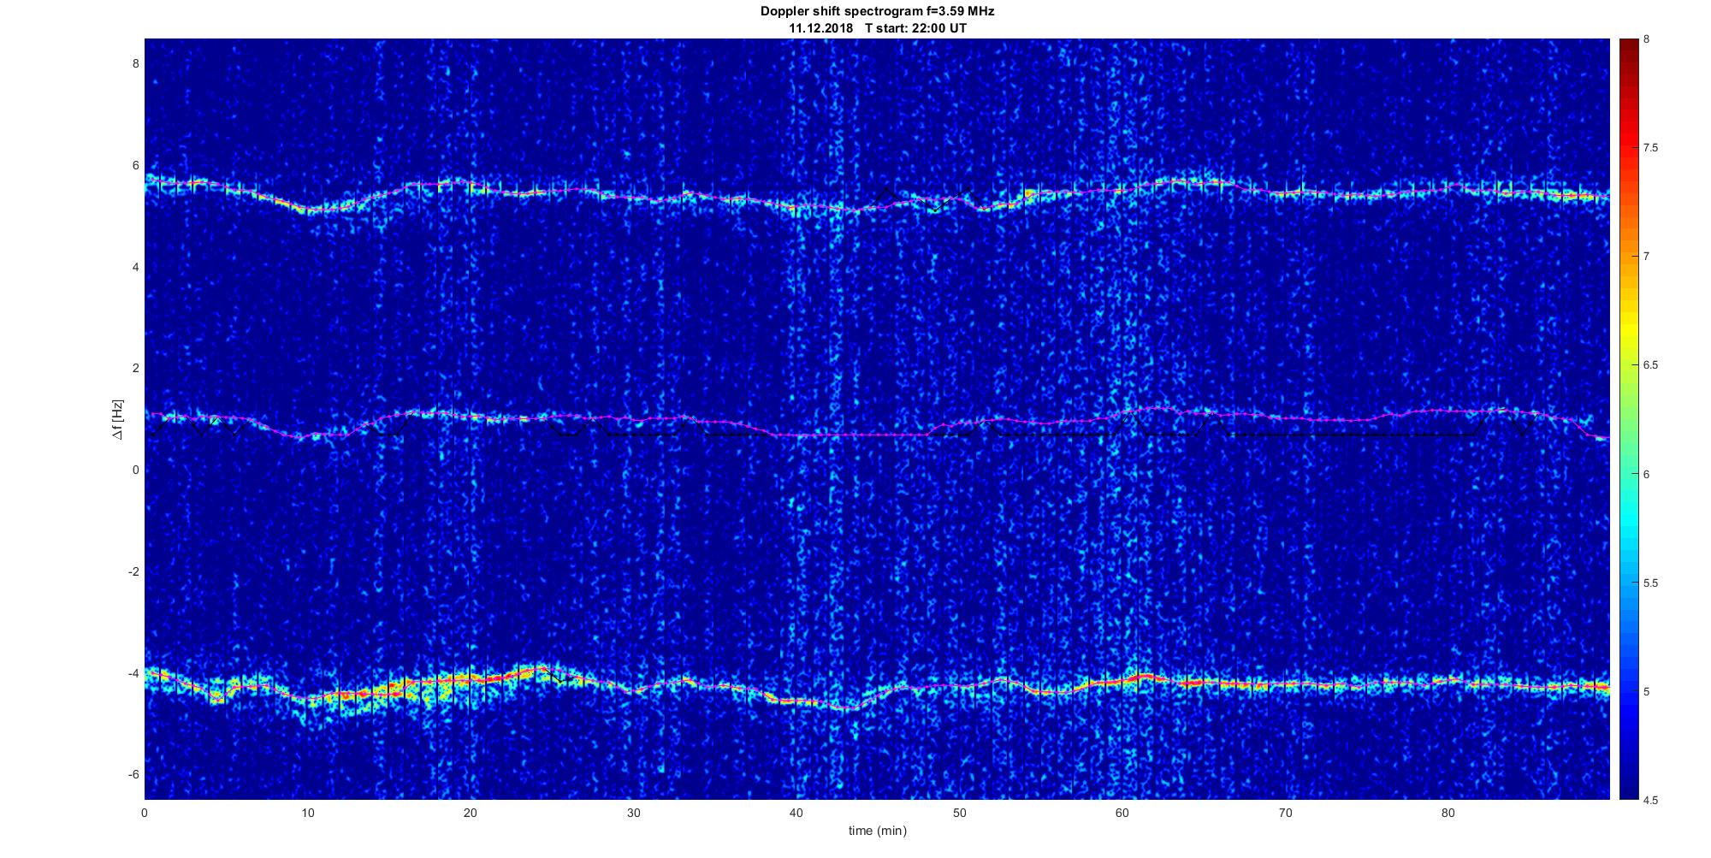The width and height of the screenshot is (1711, 858).
Task: Click the subtitle '11.12.2018 T start: 22:00 UT'
Action: (877, 28)
